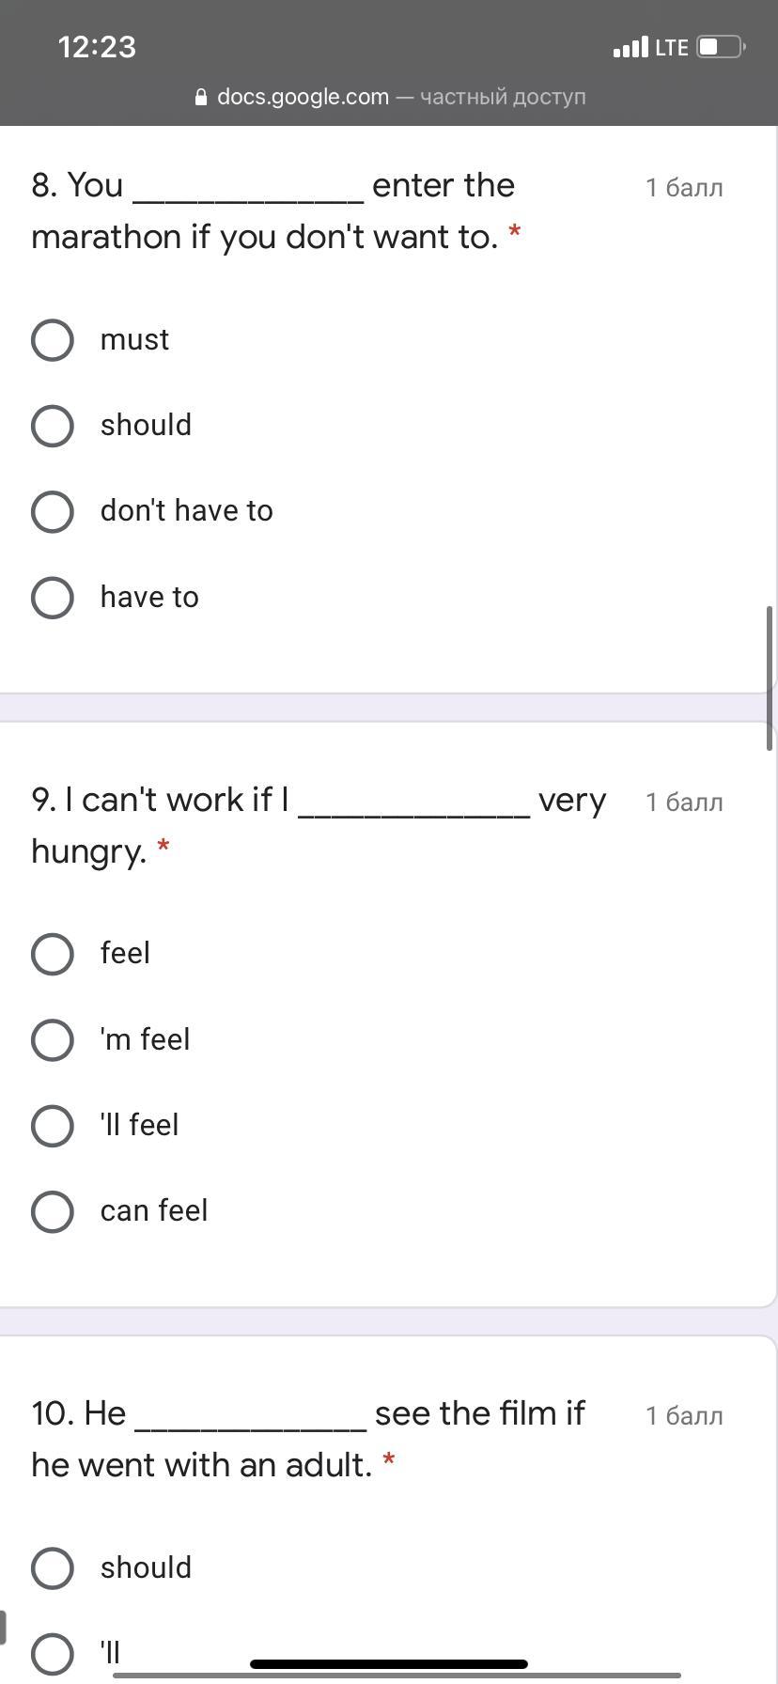This screenshot has width=778, height=1684.
Task: Tap the lock icon in address bar
Action: 200,97
